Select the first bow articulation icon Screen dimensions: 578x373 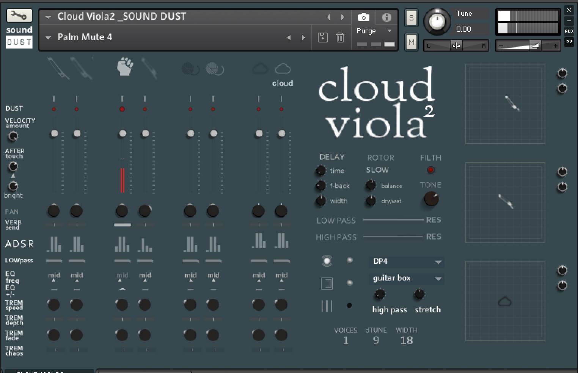coord(58,68)
